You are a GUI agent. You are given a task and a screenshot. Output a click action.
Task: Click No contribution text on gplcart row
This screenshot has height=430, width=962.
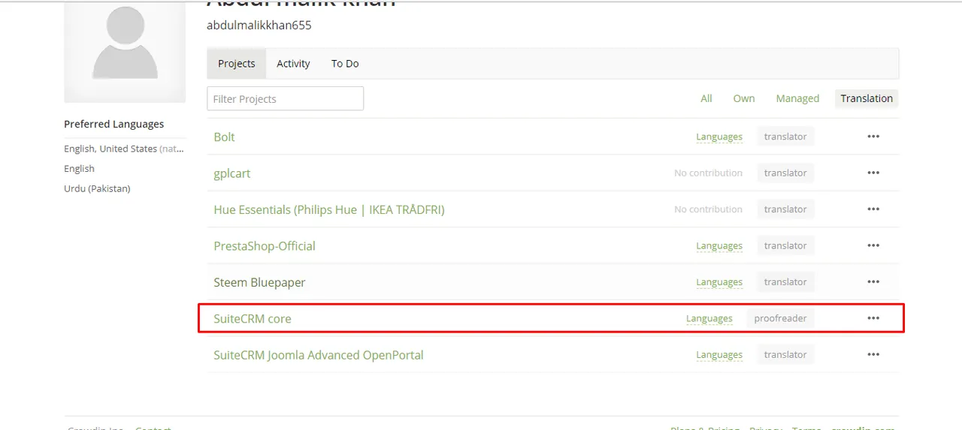click(x=708, y=173)
